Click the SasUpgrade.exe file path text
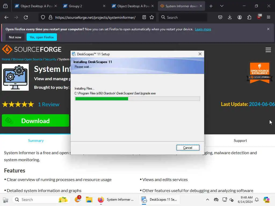275x206 pixels. tap(115, 93)
